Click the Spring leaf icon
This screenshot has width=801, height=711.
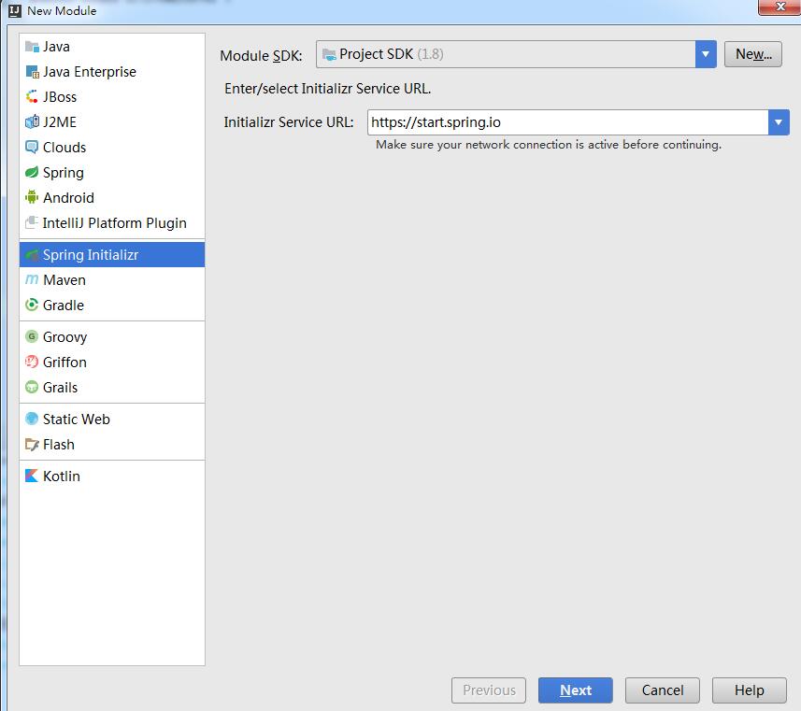click(x=32, y=172)
